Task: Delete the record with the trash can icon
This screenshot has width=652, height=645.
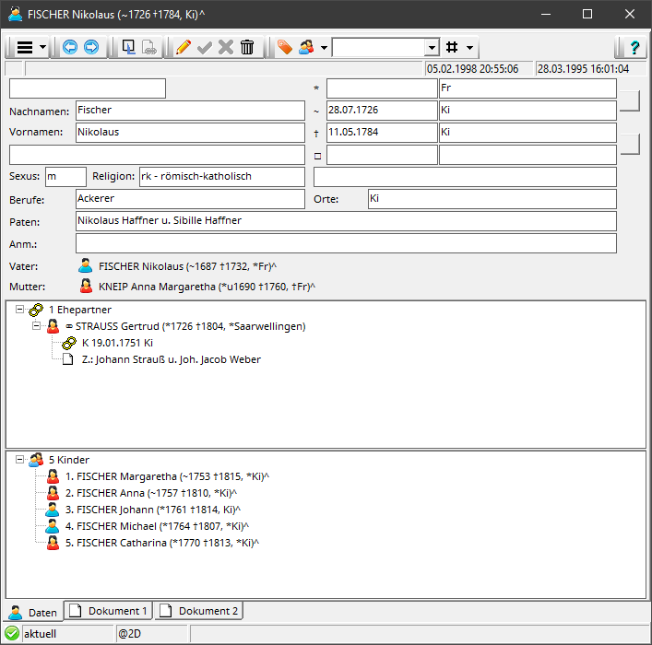Action: point(247,47)
